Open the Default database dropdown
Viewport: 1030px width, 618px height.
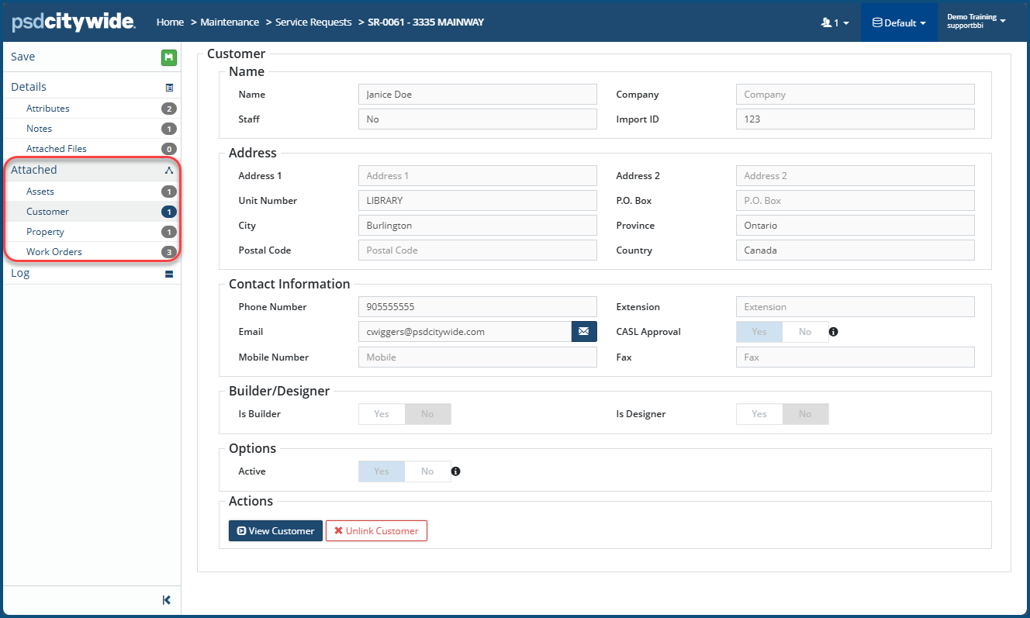(899, 22)
